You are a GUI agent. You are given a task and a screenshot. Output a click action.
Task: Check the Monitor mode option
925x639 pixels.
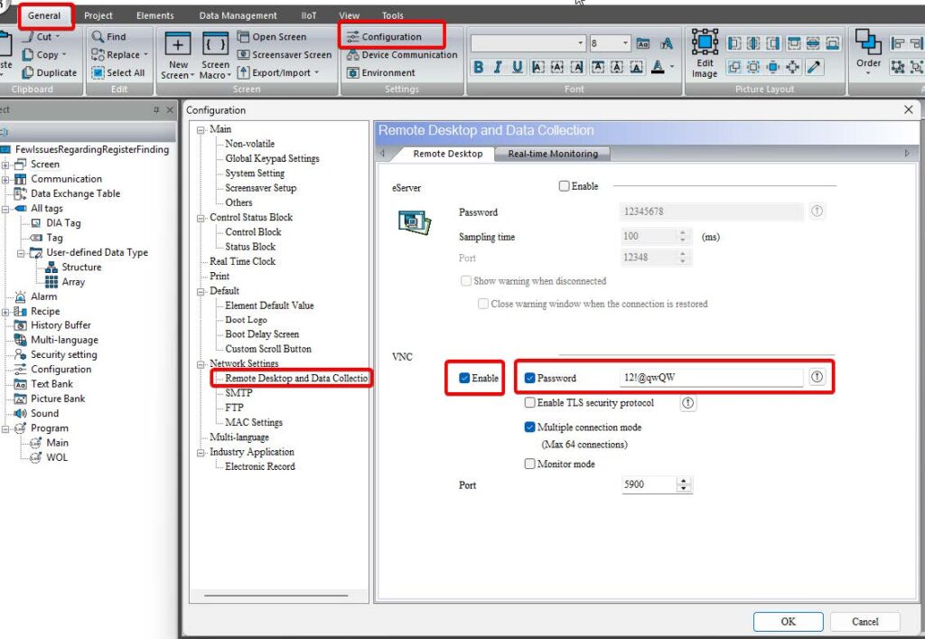pos(530,464)
